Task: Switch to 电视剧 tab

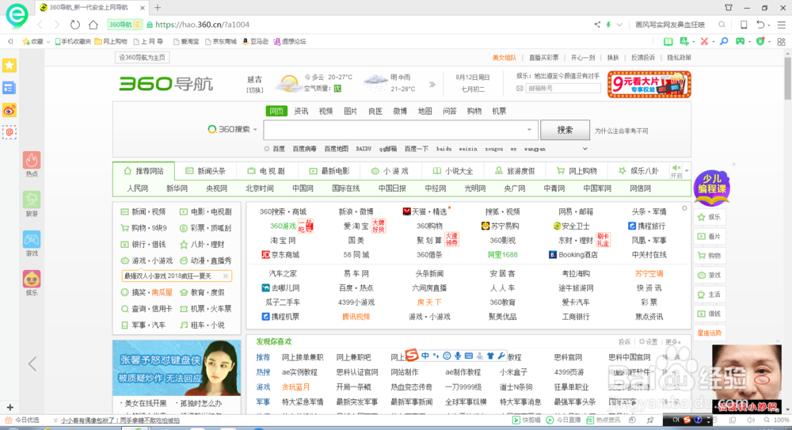Action: point(267,171)
